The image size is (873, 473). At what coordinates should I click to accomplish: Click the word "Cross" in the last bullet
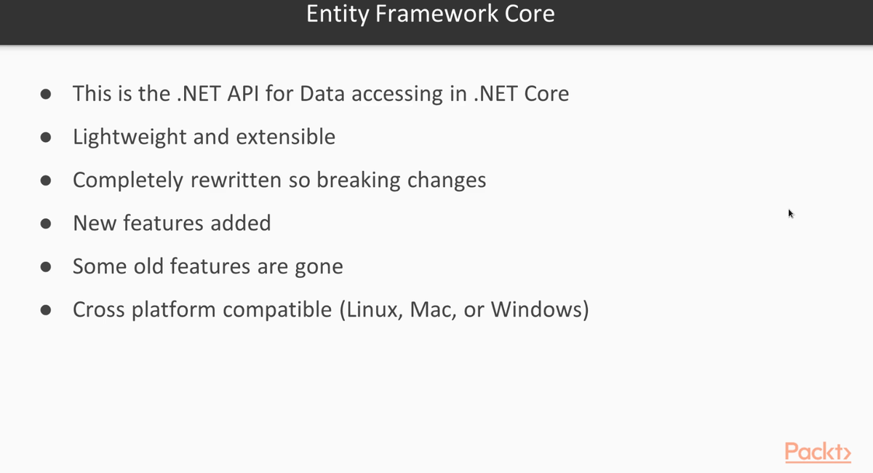(x=95, y=310)
